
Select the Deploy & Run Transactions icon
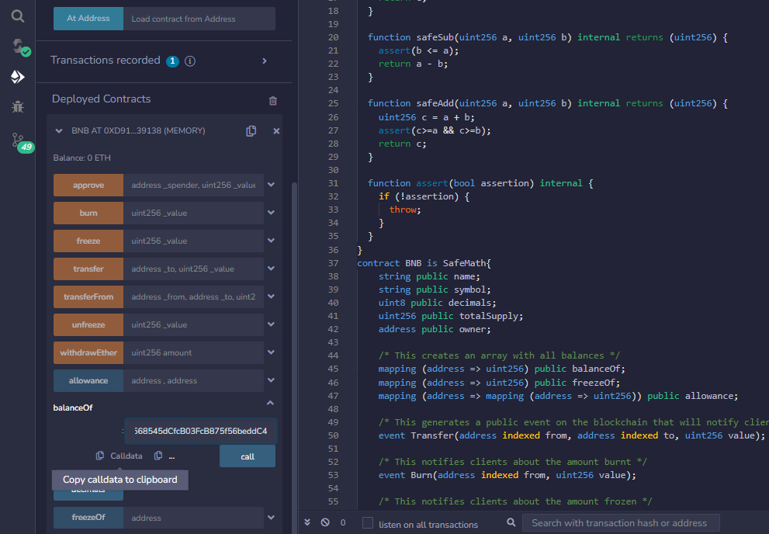[x=18, y=77]
